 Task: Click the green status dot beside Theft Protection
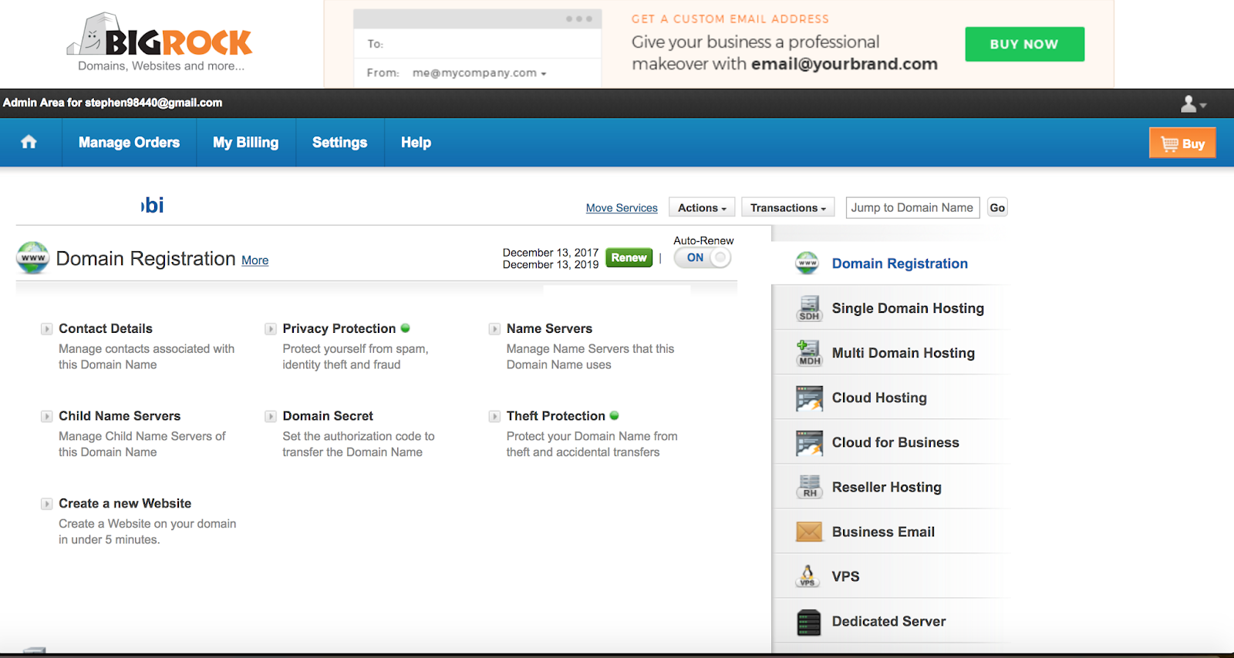(615, 415)
